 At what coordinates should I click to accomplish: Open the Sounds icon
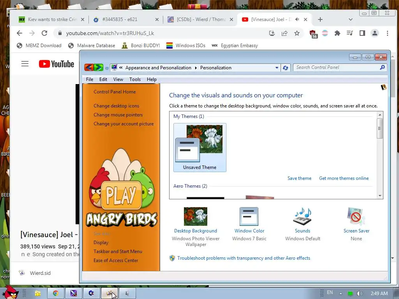point(302,216)
